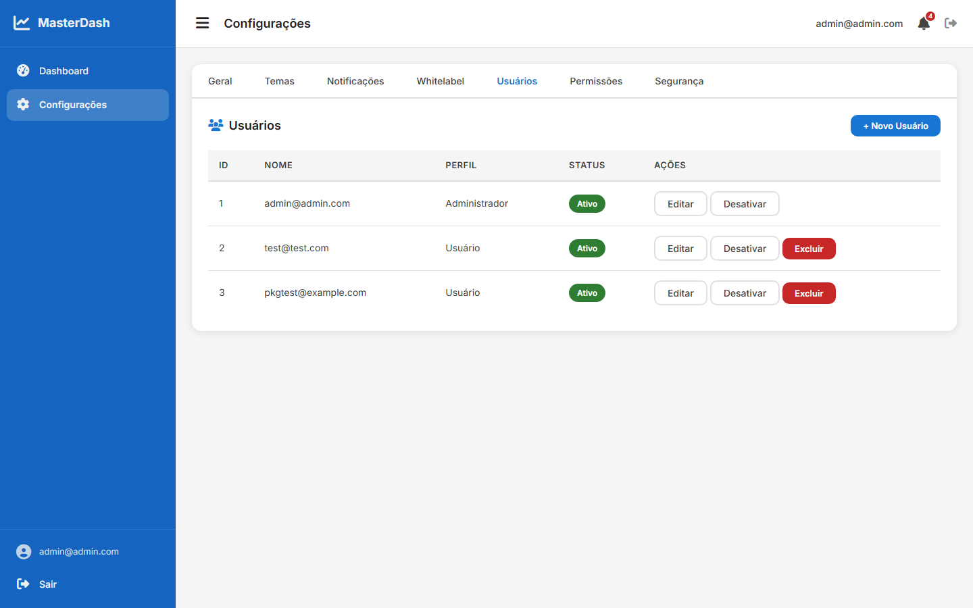Click the Sair exit icon in sidebar
Screen dimensions: 973x608
pyautogui.click(x=23, y=584)
